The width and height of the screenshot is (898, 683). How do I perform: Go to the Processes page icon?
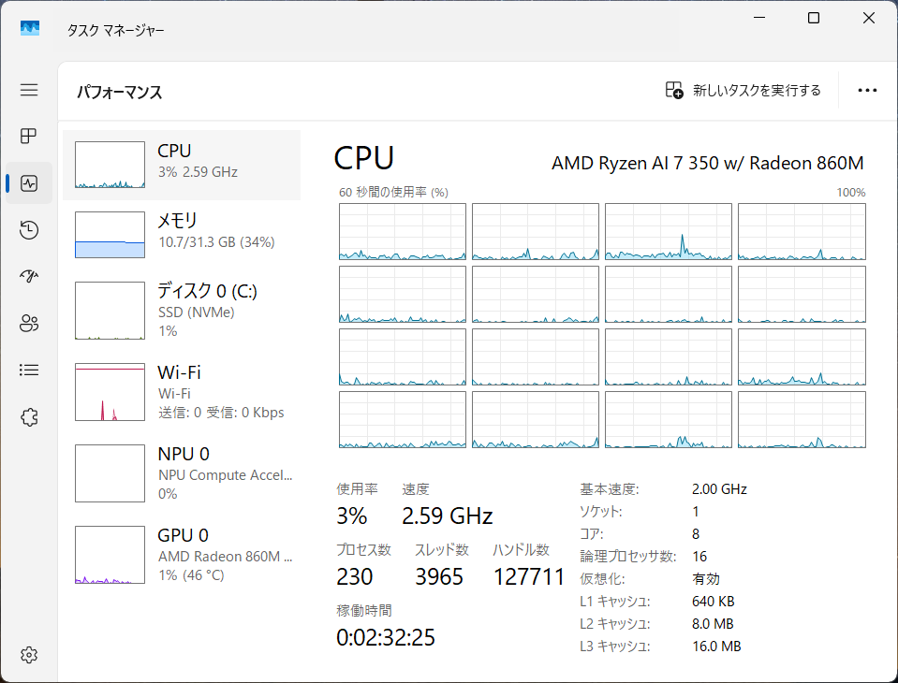pyautogui.click(x=29, y=137)
